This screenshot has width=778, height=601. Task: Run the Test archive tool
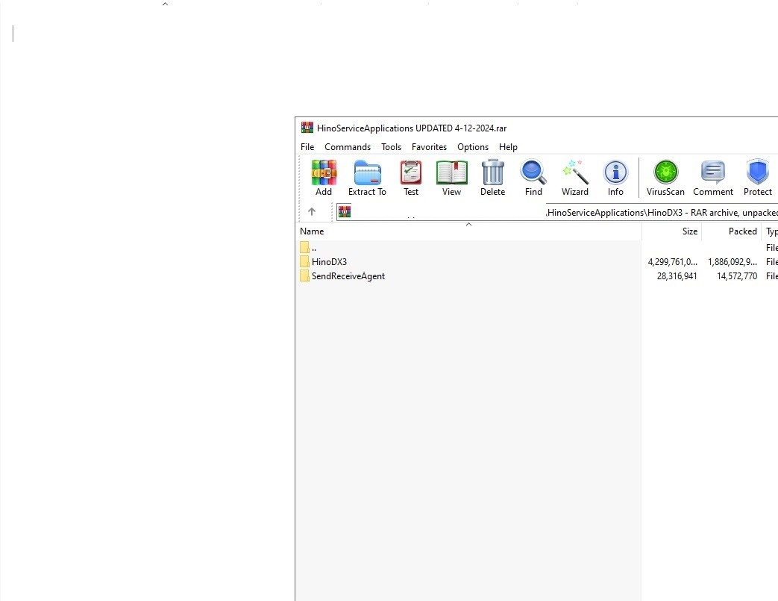(x=411, y=173)
